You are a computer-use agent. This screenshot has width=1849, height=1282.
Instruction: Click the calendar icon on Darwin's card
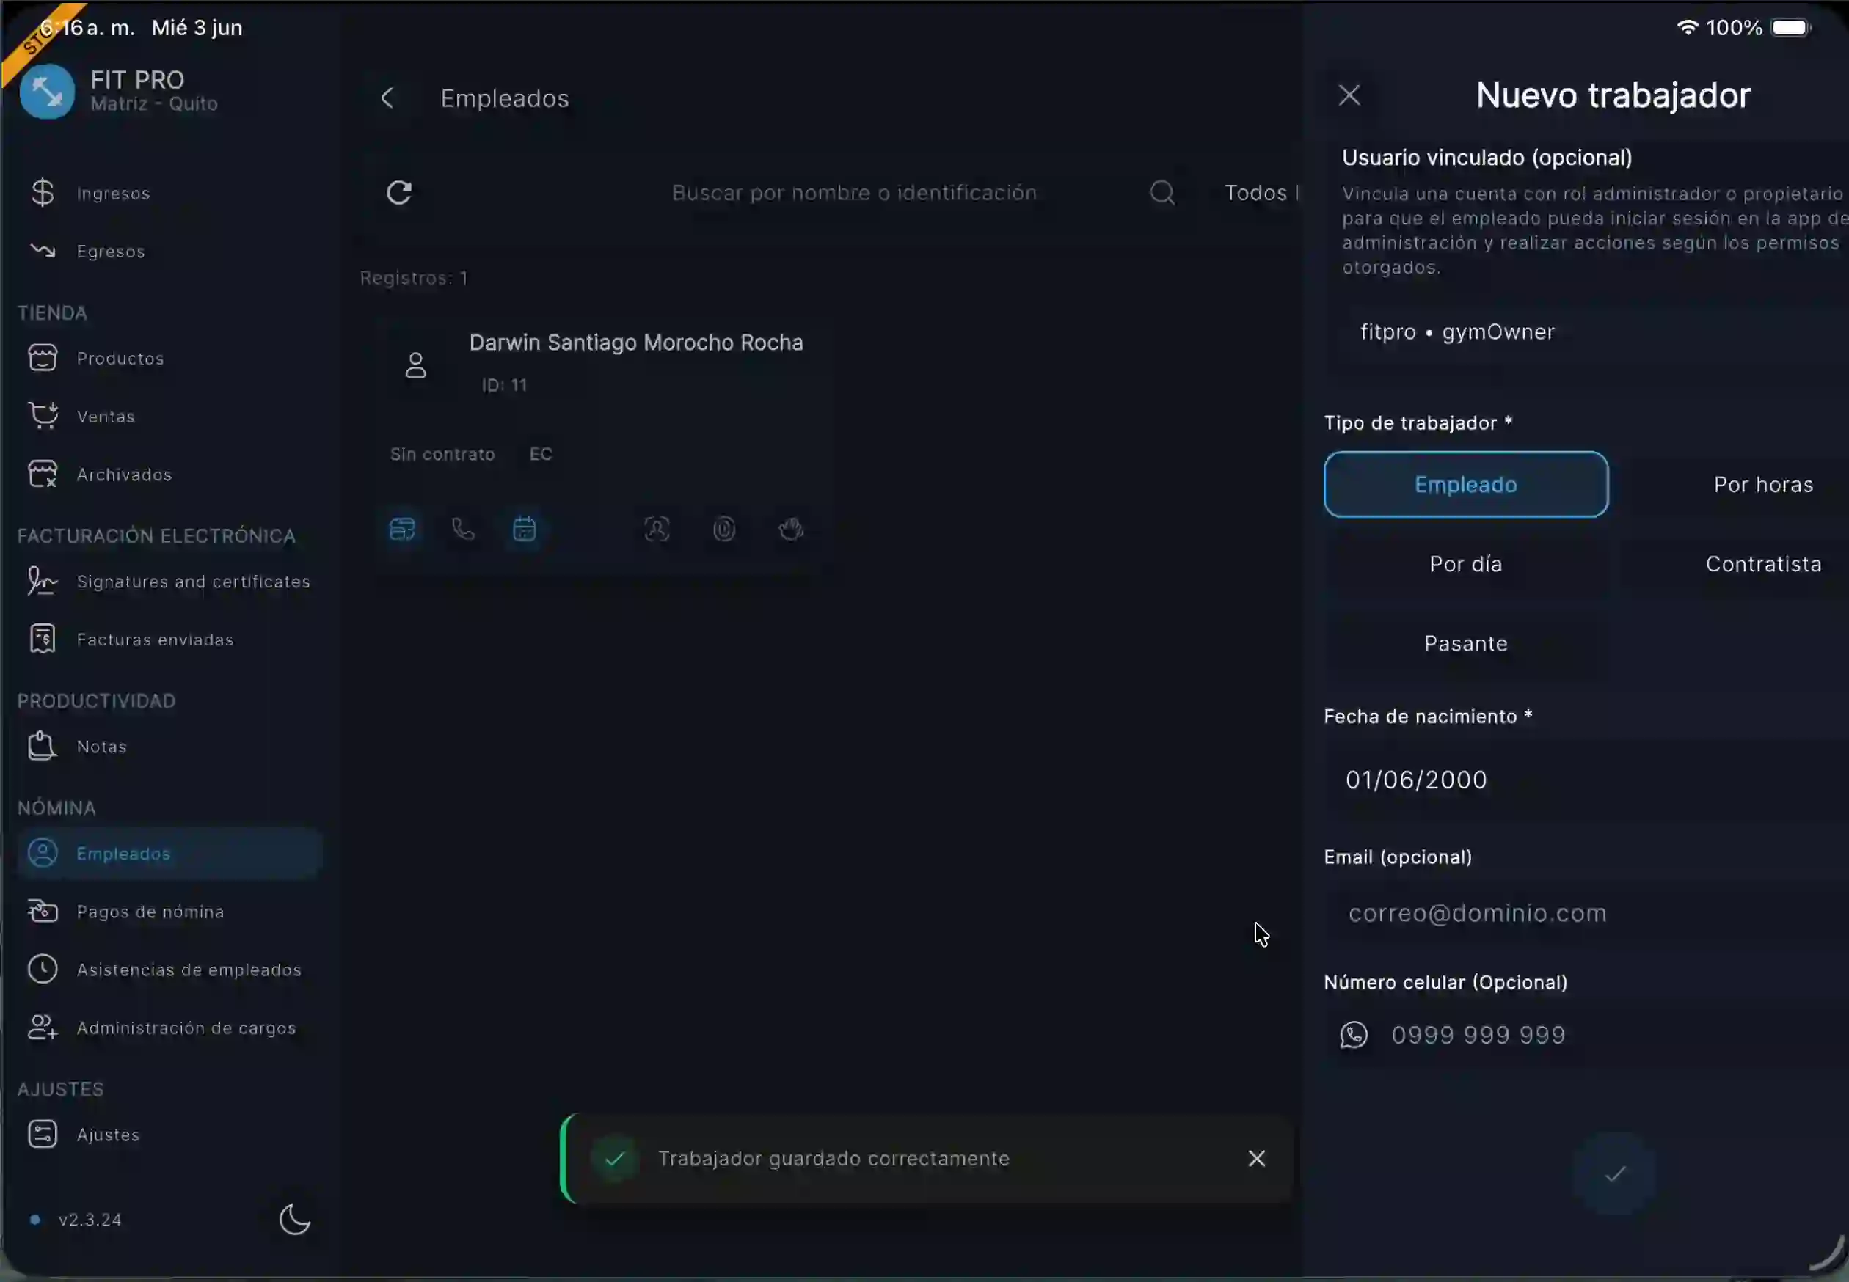pyautogui.click(x=525, y=530)
